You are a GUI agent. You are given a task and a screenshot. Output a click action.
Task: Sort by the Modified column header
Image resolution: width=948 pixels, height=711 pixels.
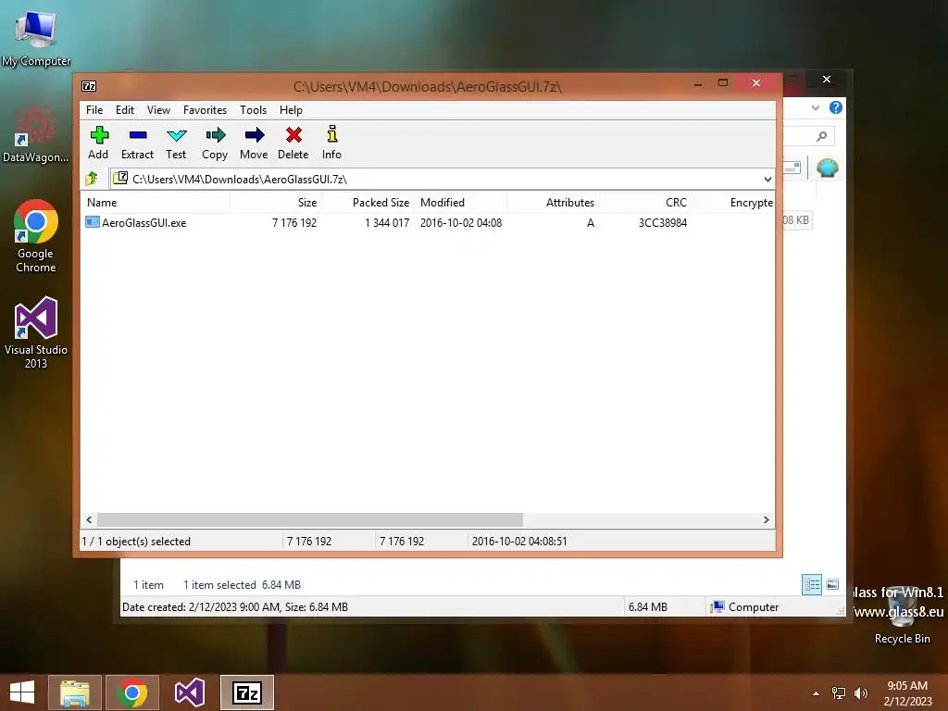461,203
